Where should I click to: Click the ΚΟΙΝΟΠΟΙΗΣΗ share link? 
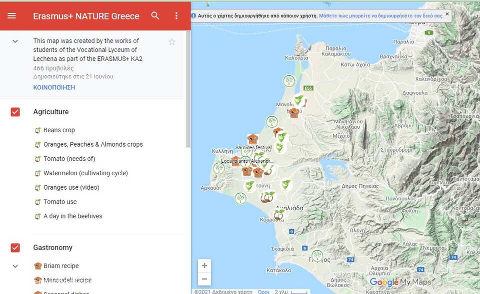54,87
